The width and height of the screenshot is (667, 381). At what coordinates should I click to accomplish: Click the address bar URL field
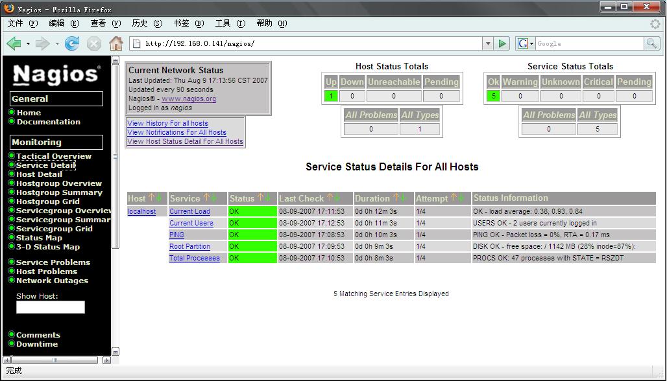[x=313, y=43]
